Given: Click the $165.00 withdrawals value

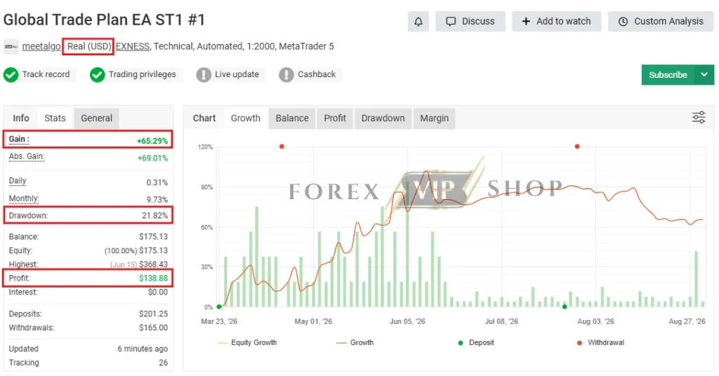Looking at the screenshot, I should click(153, 328).
